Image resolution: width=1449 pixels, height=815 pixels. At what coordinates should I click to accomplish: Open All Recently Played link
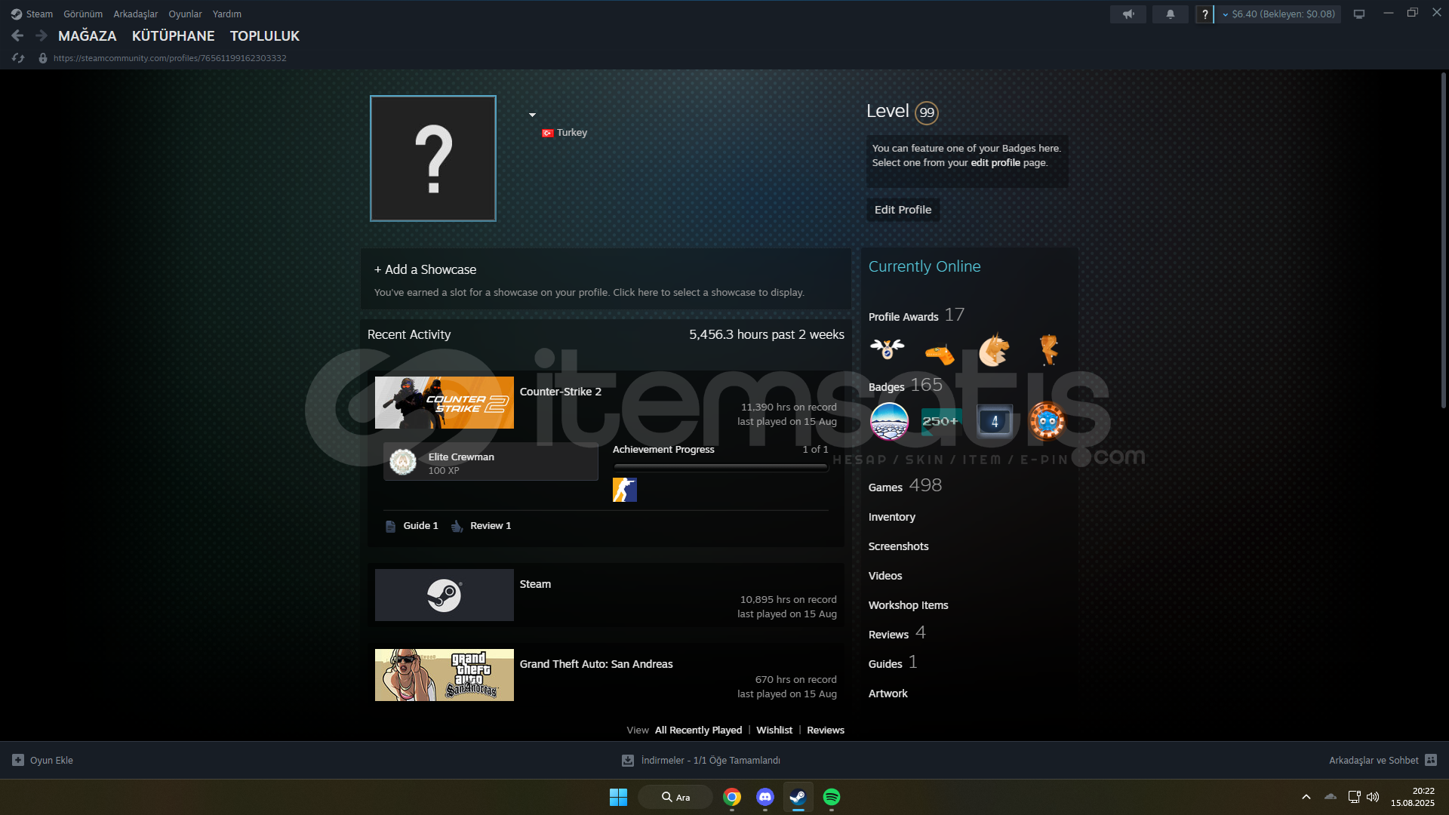[x=699, y=730]
